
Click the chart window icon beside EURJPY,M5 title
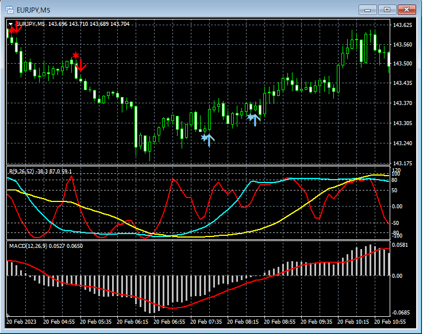(x=10, y=10)
